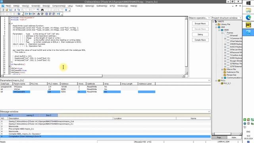
Task: Click the horizontal scrollbar of code editor
Action: click(x=53, y=76)
